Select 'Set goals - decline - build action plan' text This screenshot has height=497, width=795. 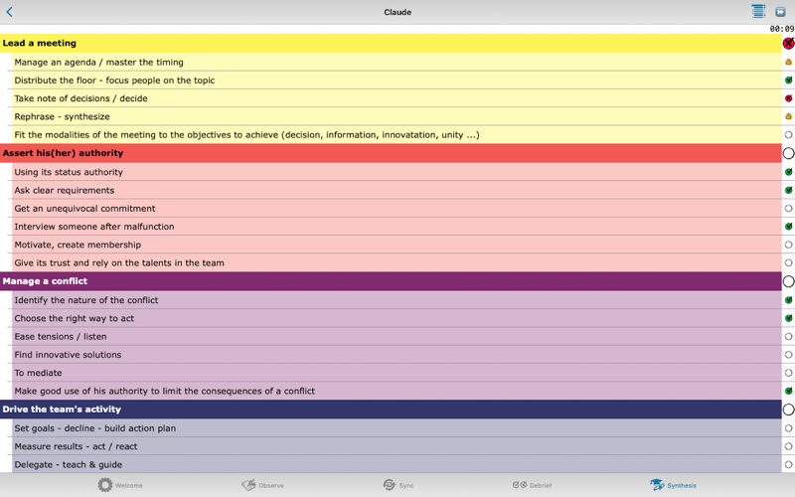pyautogui.click(x=95, y=428)
